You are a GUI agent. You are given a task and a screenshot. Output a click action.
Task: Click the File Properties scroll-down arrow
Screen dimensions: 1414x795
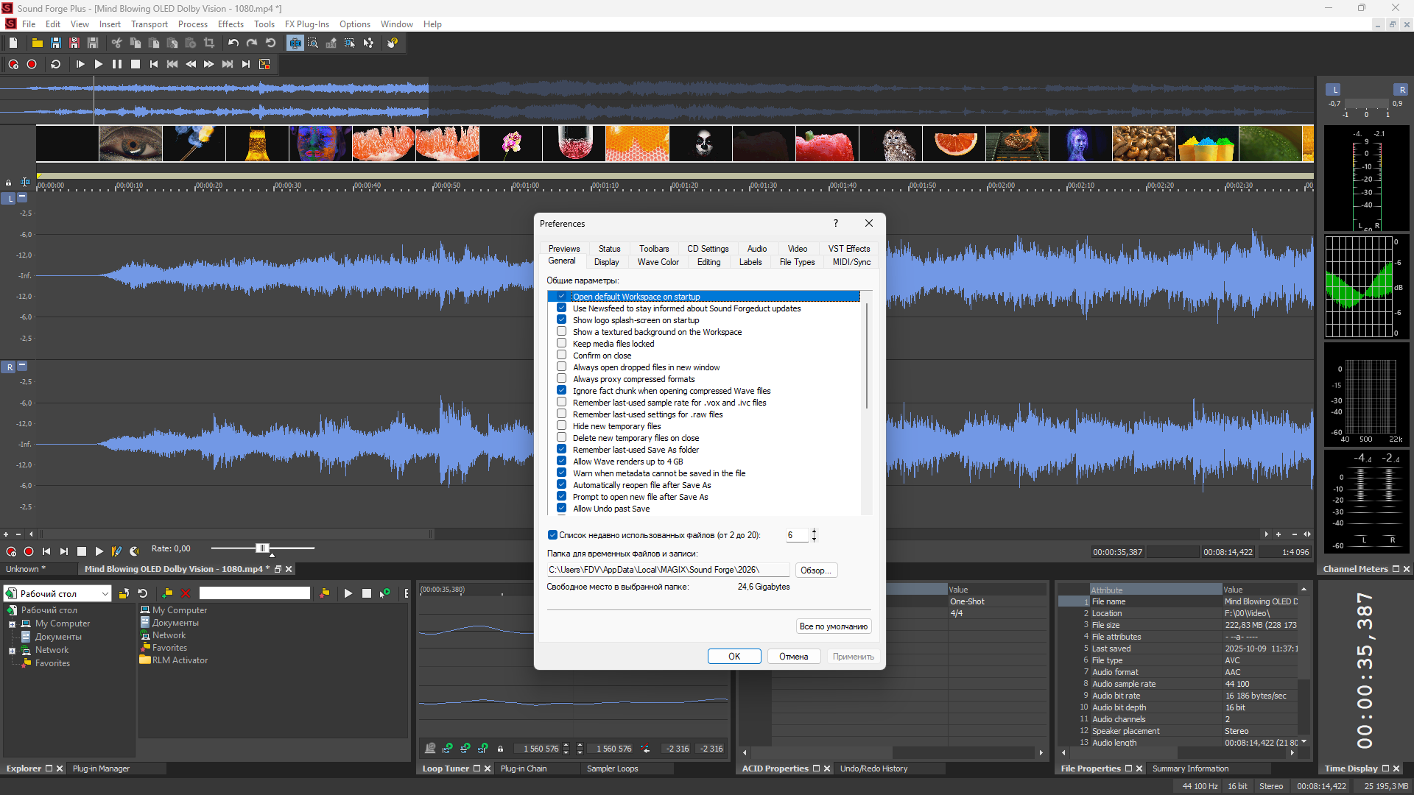coord(1304,742)
